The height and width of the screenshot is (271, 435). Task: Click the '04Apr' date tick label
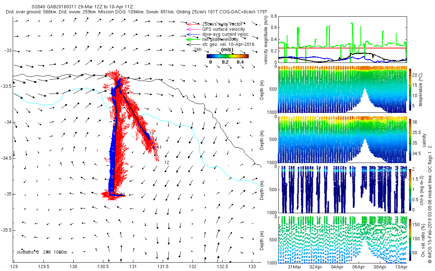click(337, 267)
